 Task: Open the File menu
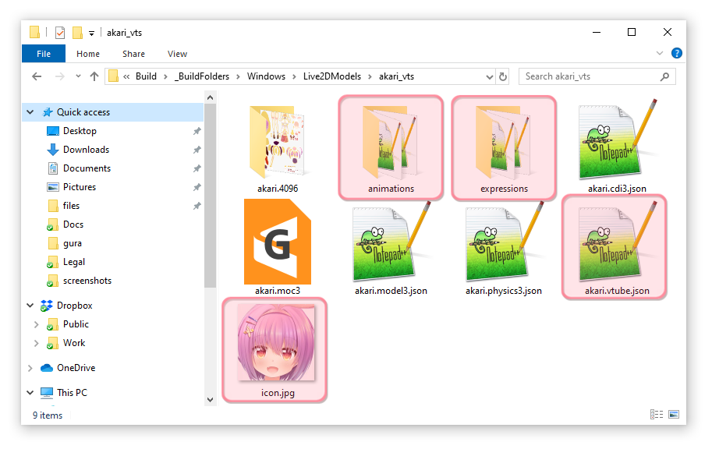pos(43,54)
